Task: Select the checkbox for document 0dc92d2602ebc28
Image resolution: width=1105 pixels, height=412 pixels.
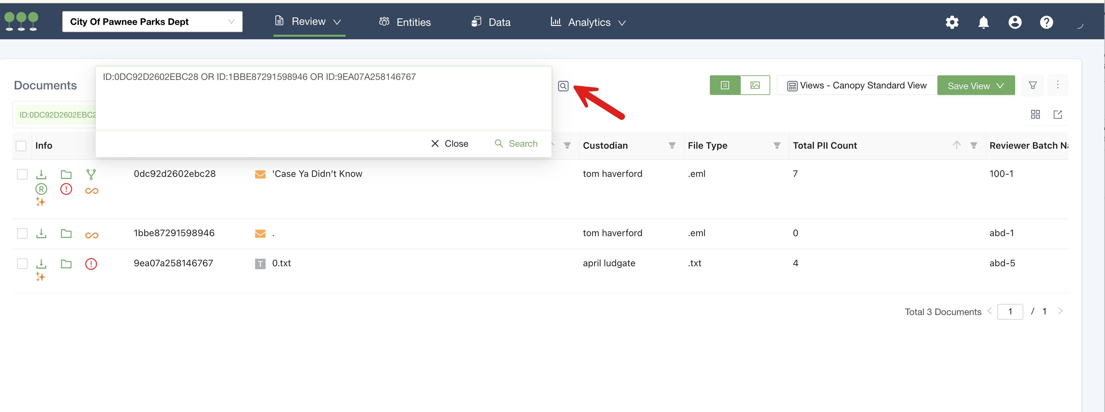Action: point(22,174)
